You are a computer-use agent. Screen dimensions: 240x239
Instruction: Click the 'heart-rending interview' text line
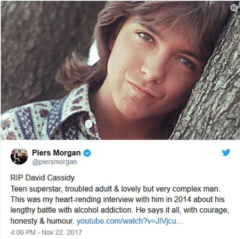pos(117,199)
